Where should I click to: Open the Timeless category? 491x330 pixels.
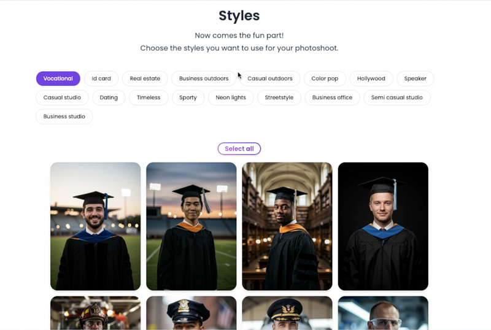tap(149, 98)
